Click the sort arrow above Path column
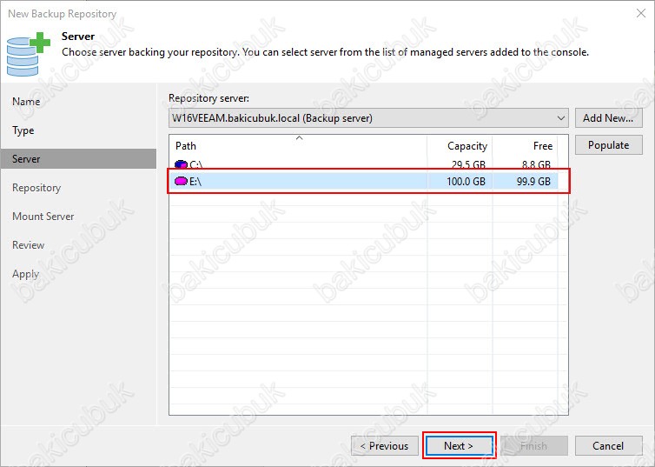 [x=299, y=138]
